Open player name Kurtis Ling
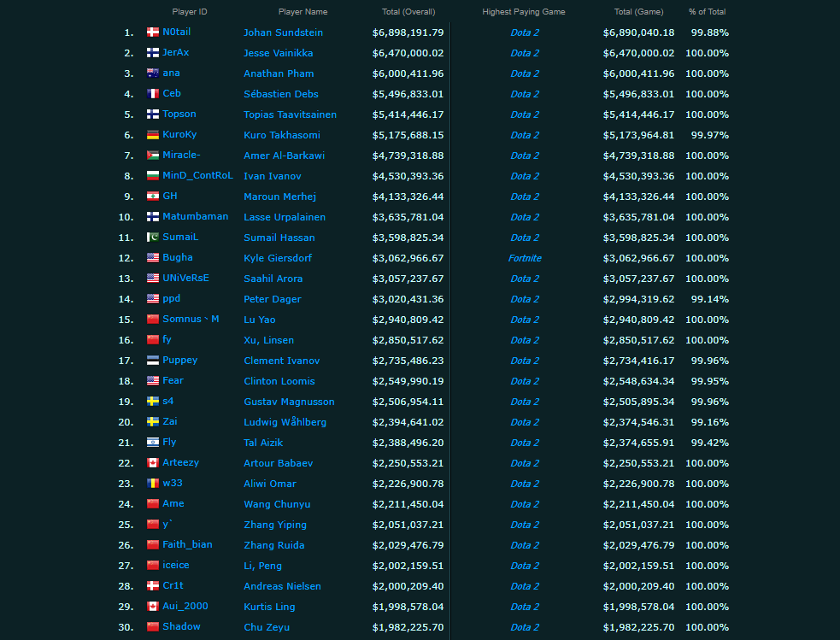This screenshot has width=840, height=640. pos(269,607)
